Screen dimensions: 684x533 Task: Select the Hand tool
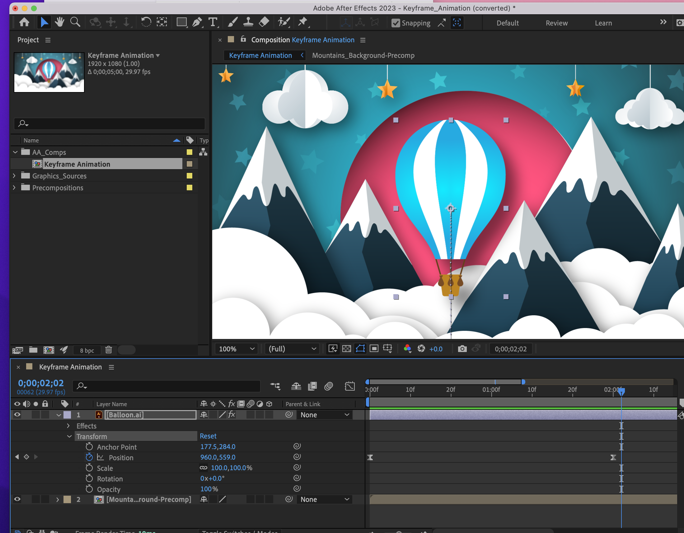pyautogui.click(x=59, y=22)
